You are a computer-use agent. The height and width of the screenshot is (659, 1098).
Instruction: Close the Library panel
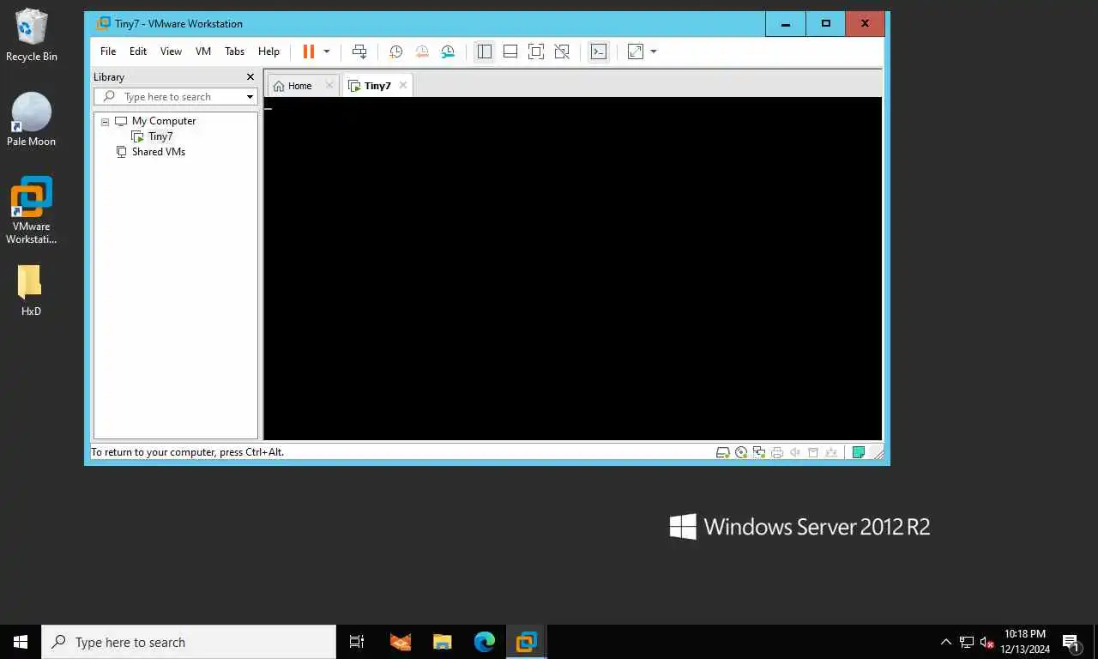[x=250, y=77]
